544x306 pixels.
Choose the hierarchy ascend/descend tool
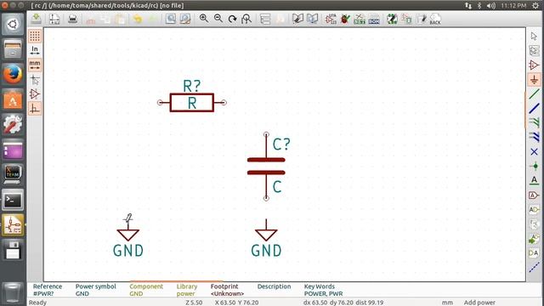pos(534,51)
